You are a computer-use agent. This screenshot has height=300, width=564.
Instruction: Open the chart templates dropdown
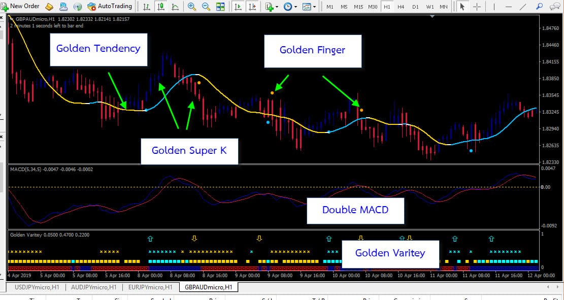point(309,7)
